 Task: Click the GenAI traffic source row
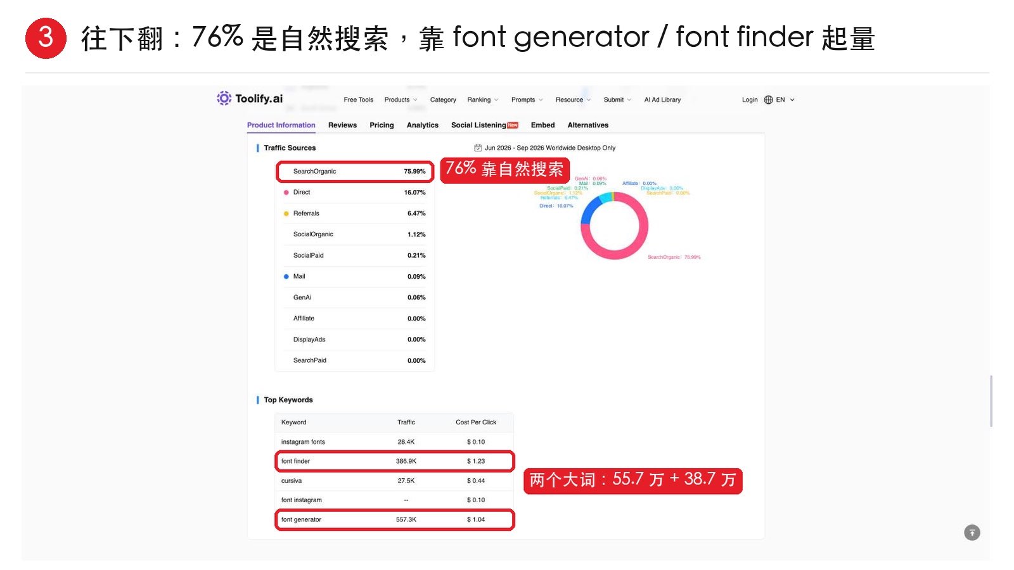tap(355, 298)
